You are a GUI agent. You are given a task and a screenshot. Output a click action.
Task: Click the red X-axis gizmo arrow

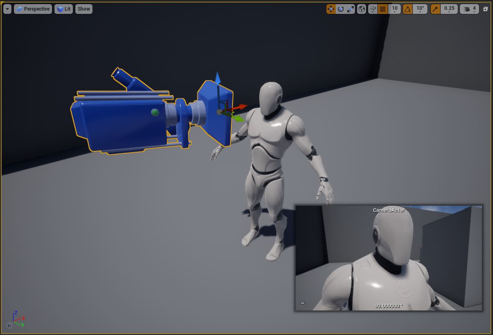(x=241, y=107)
